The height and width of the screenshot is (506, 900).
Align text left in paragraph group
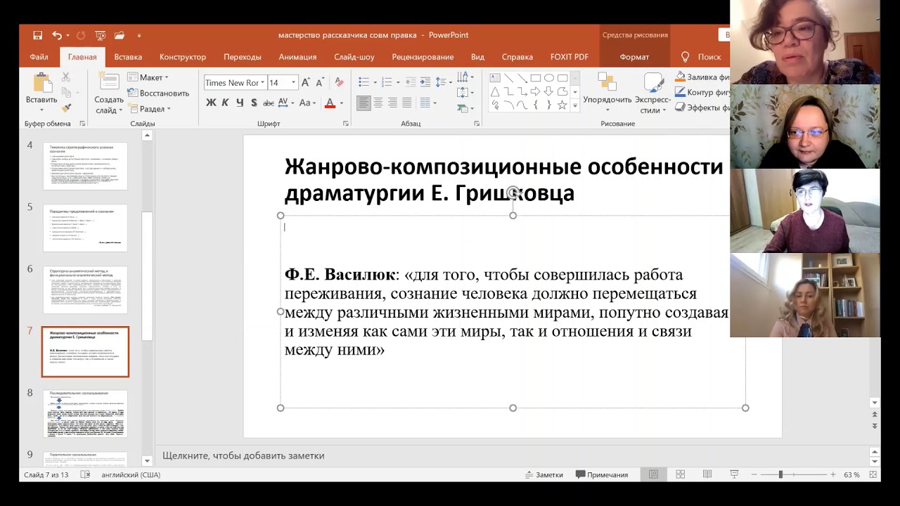(364, 103)
